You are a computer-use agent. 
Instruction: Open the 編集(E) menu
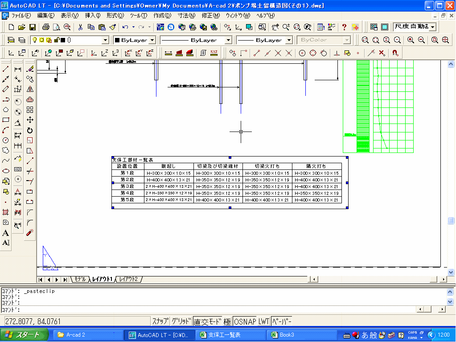[x=45, y=16]
